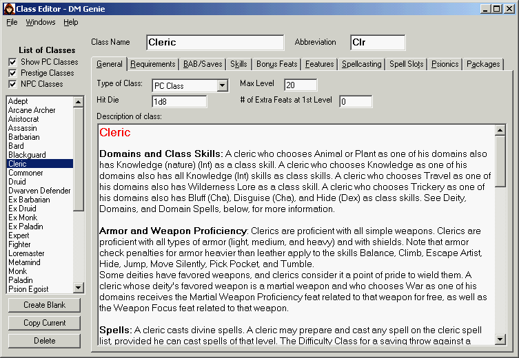Click the Delete button

44,341
